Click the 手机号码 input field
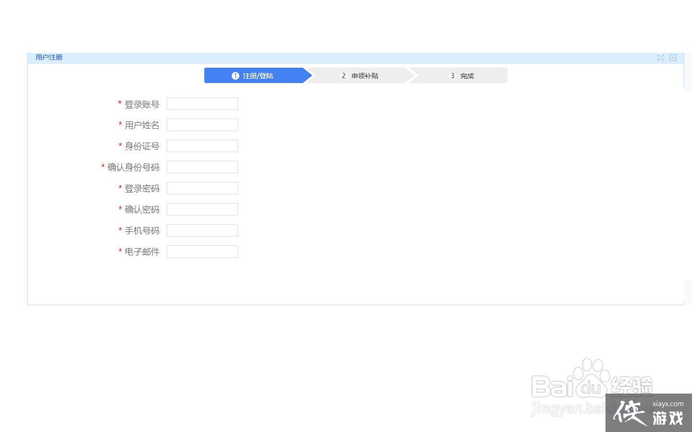The height and width of the screenshot is (432, 692). (202, 230)
